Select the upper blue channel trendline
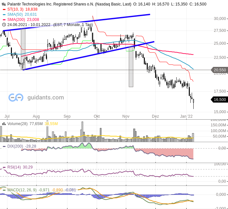Image resolution: width=228 pixels, height=209 pixels. click(76, 23)
